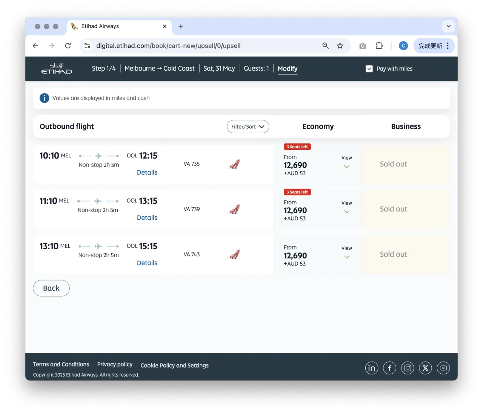Viewport: 483px width, 414px height.
Task: Open the Filter/Sort dropdown
Action: tap(248, 126)
